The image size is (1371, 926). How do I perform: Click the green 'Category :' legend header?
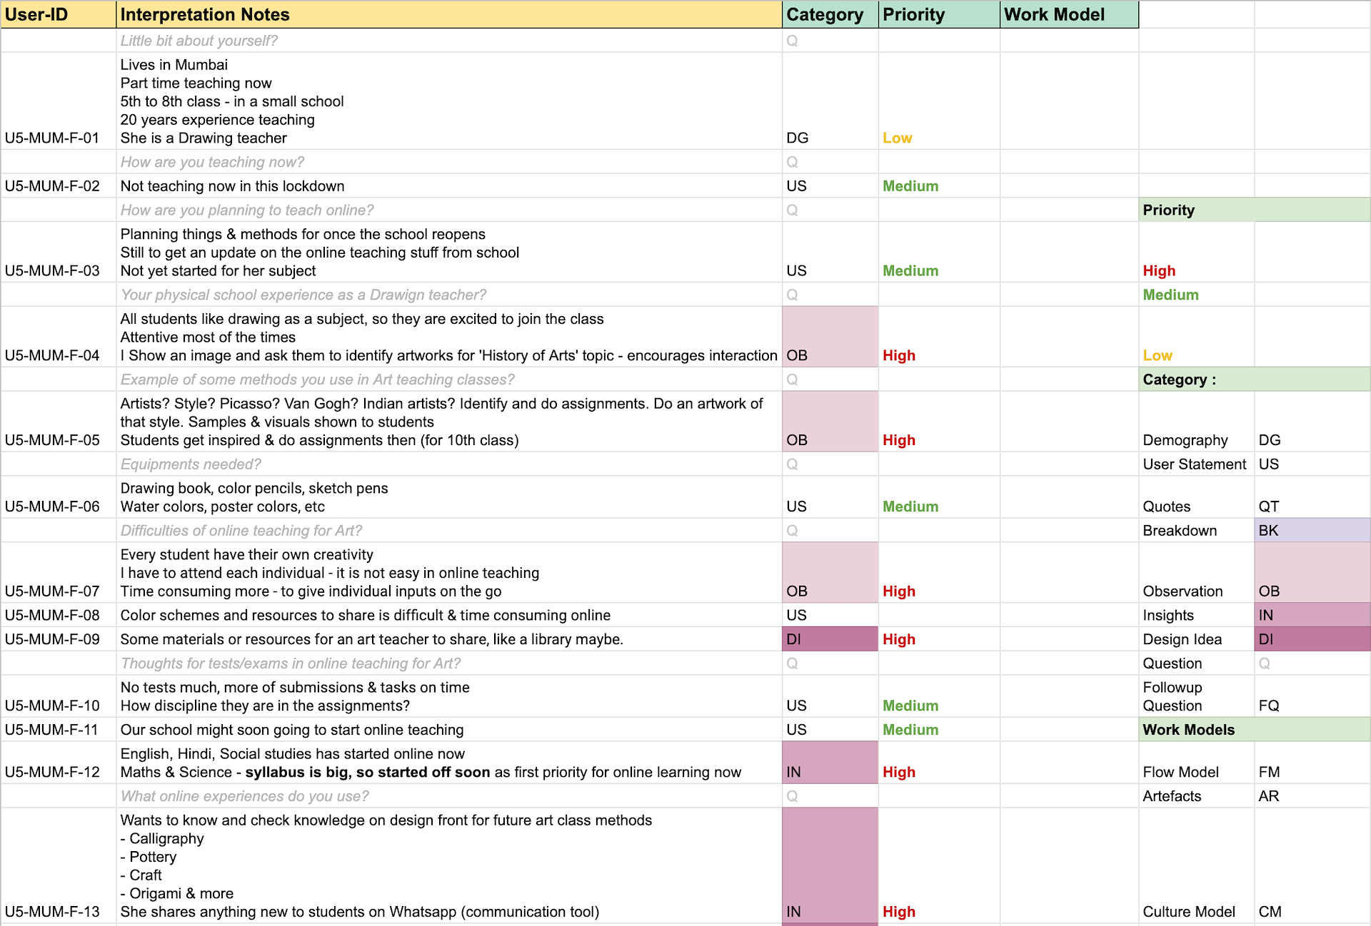pos(1254,380)
